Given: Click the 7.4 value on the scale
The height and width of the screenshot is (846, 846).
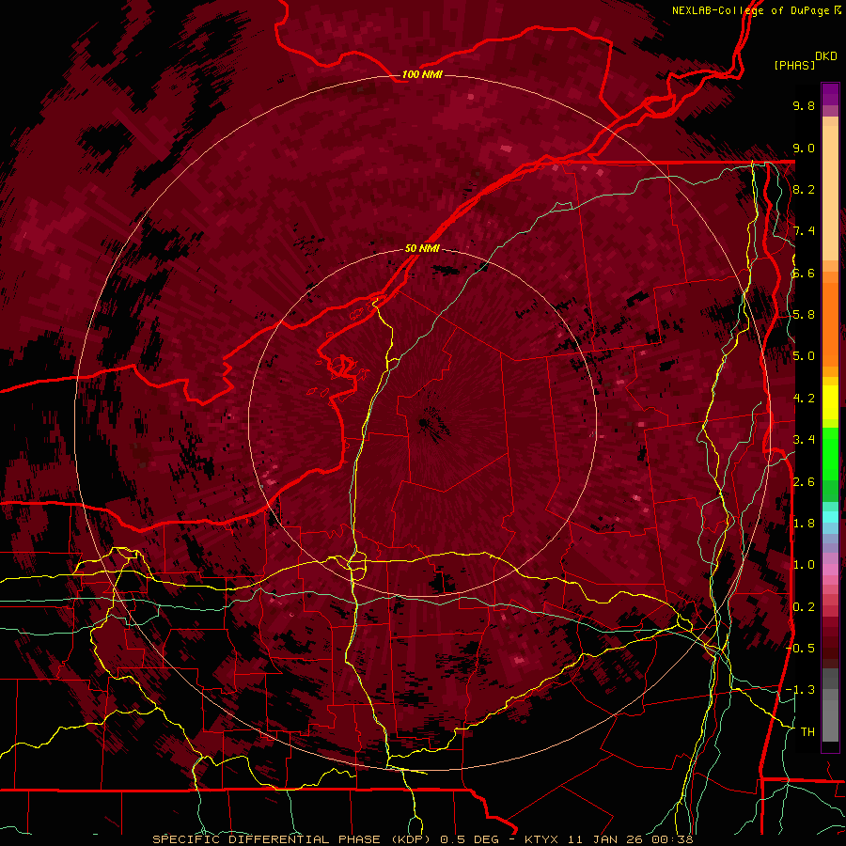Looking at the screenshot, I should click(x=804, y=231).
